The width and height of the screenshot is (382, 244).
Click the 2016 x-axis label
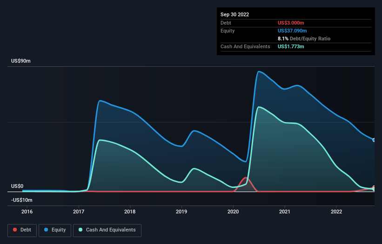pyautogui.click(x=27, y=212)
